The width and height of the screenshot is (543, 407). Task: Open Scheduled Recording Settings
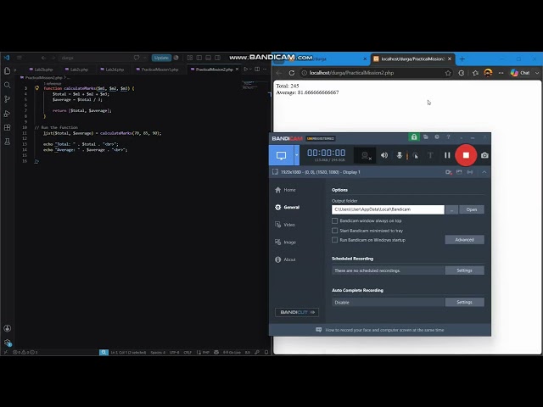(464, 270)
